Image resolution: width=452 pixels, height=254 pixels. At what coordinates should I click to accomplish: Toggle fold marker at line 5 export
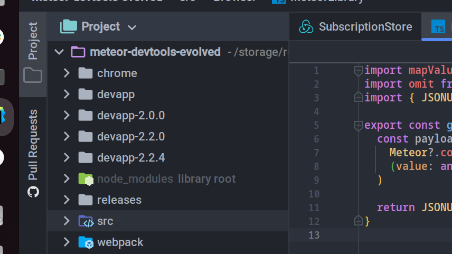point(358,126)
